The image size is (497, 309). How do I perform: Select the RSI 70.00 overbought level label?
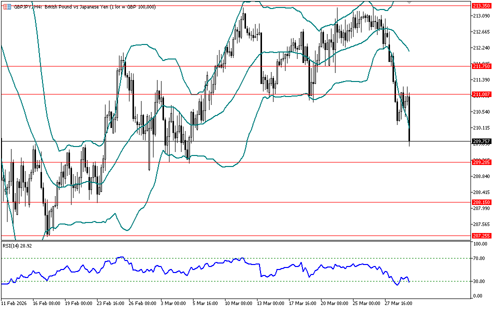click(478, 258)
